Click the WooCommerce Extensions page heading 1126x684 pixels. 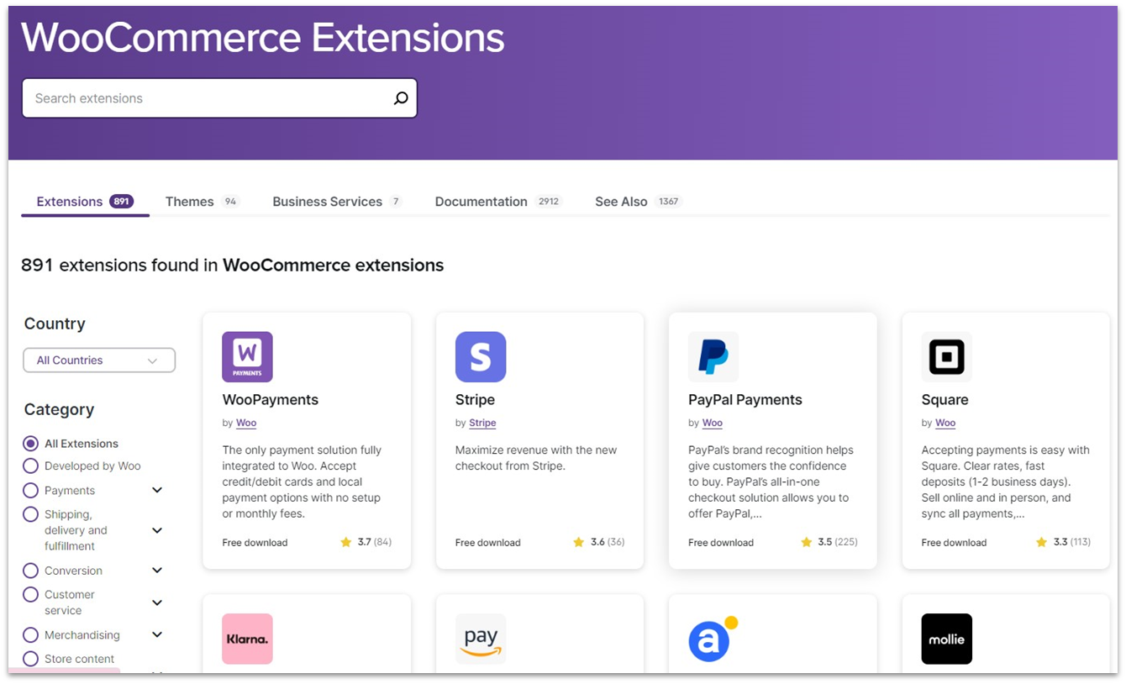click(263, 38)
